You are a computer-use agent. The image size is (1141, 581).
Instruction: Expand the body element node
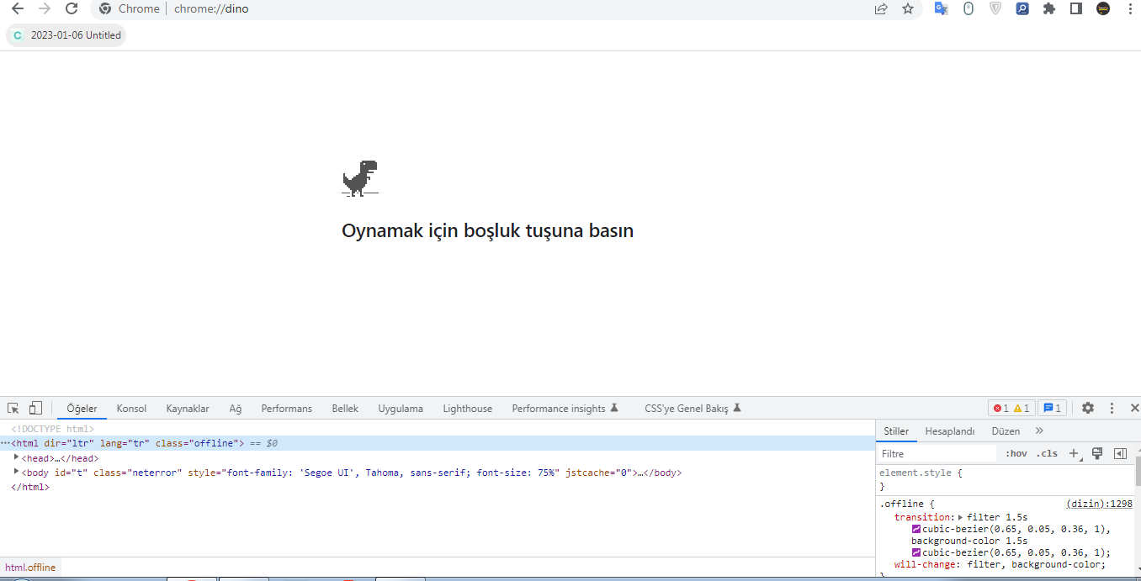pos(16,472)
